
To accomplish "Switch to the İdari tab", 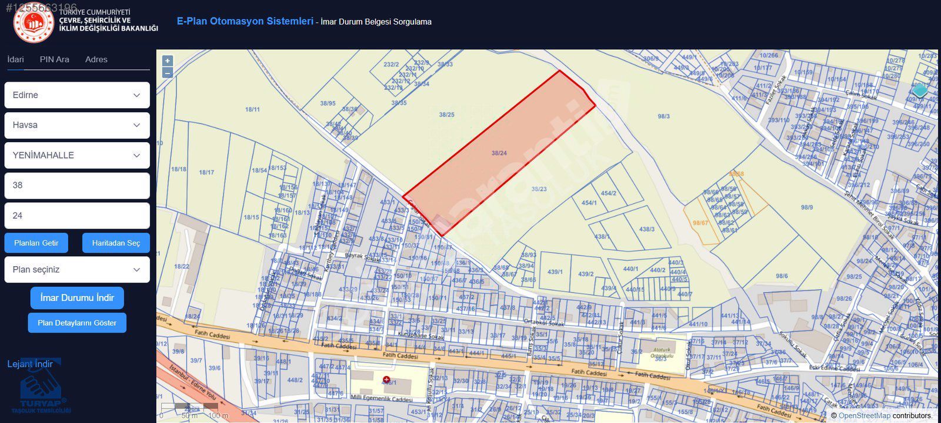I will pyautogui.click(x=16, y=59).
